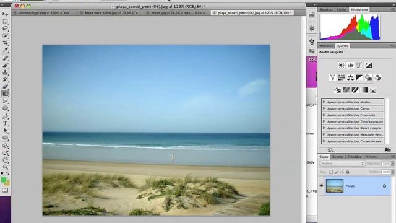The width and height of the screenshot is (396, 223).
Task: Add a Vibrance adjustment
Action: pos(332,77)
